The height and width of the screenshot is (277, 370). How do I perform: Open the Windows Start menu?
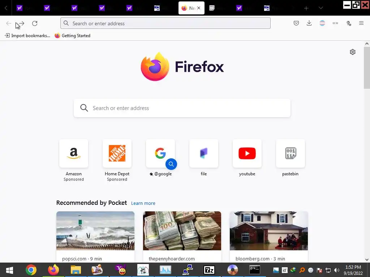point(9,270)
